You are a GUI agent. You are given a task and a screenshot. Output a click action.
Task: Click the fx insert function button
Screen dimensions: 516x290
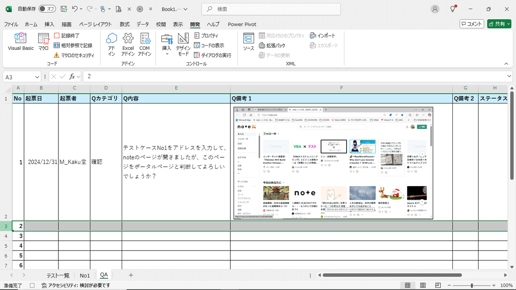pyautogui.click(x=72, y=76)
